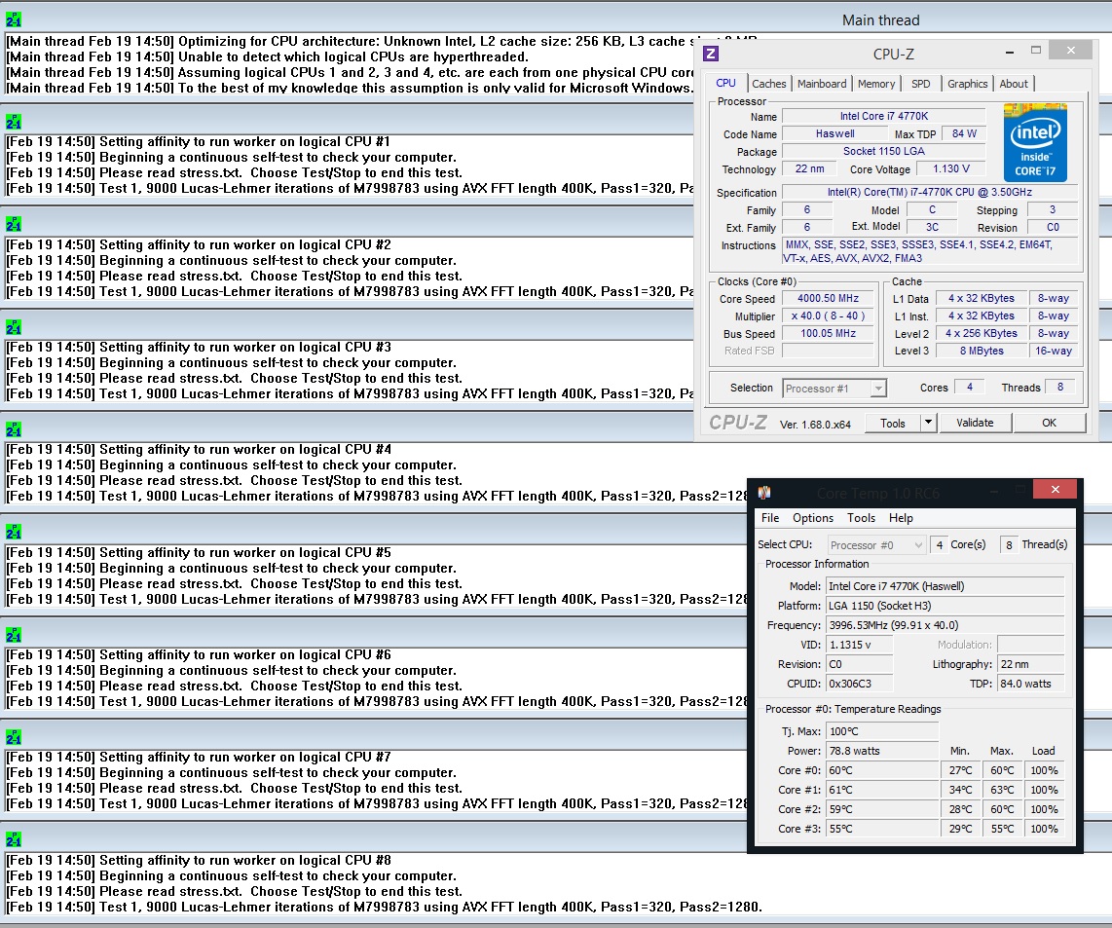Click the Multiplier value x 40.0
The width and height of the screenshot is (1112, 928).
pos(828,316)
